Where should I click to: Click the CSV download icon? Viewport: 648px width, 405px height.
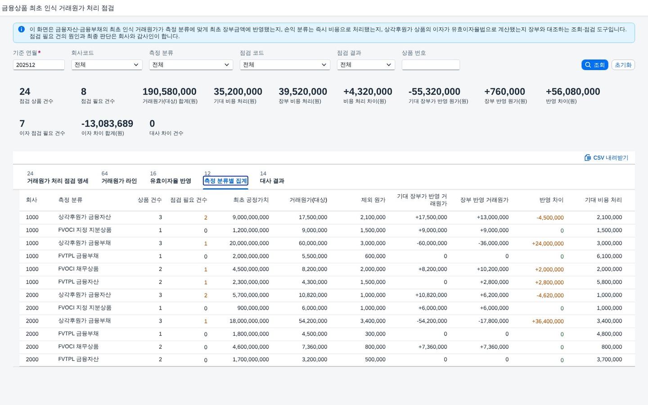(x=588, y=157)
